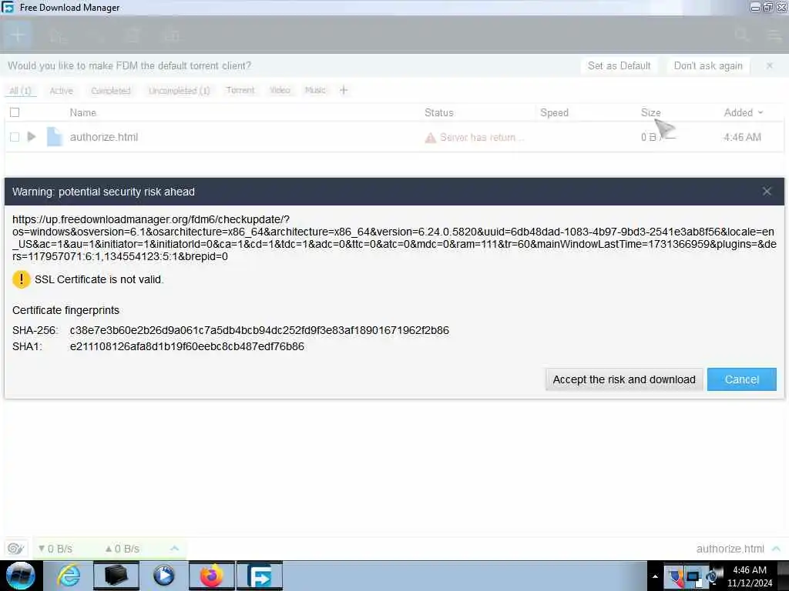The width and height of the screenshot is (789, 591).
Task: Click the delete trash icon in toolbar
Action: pyautogui.click(x=133, y=35)
